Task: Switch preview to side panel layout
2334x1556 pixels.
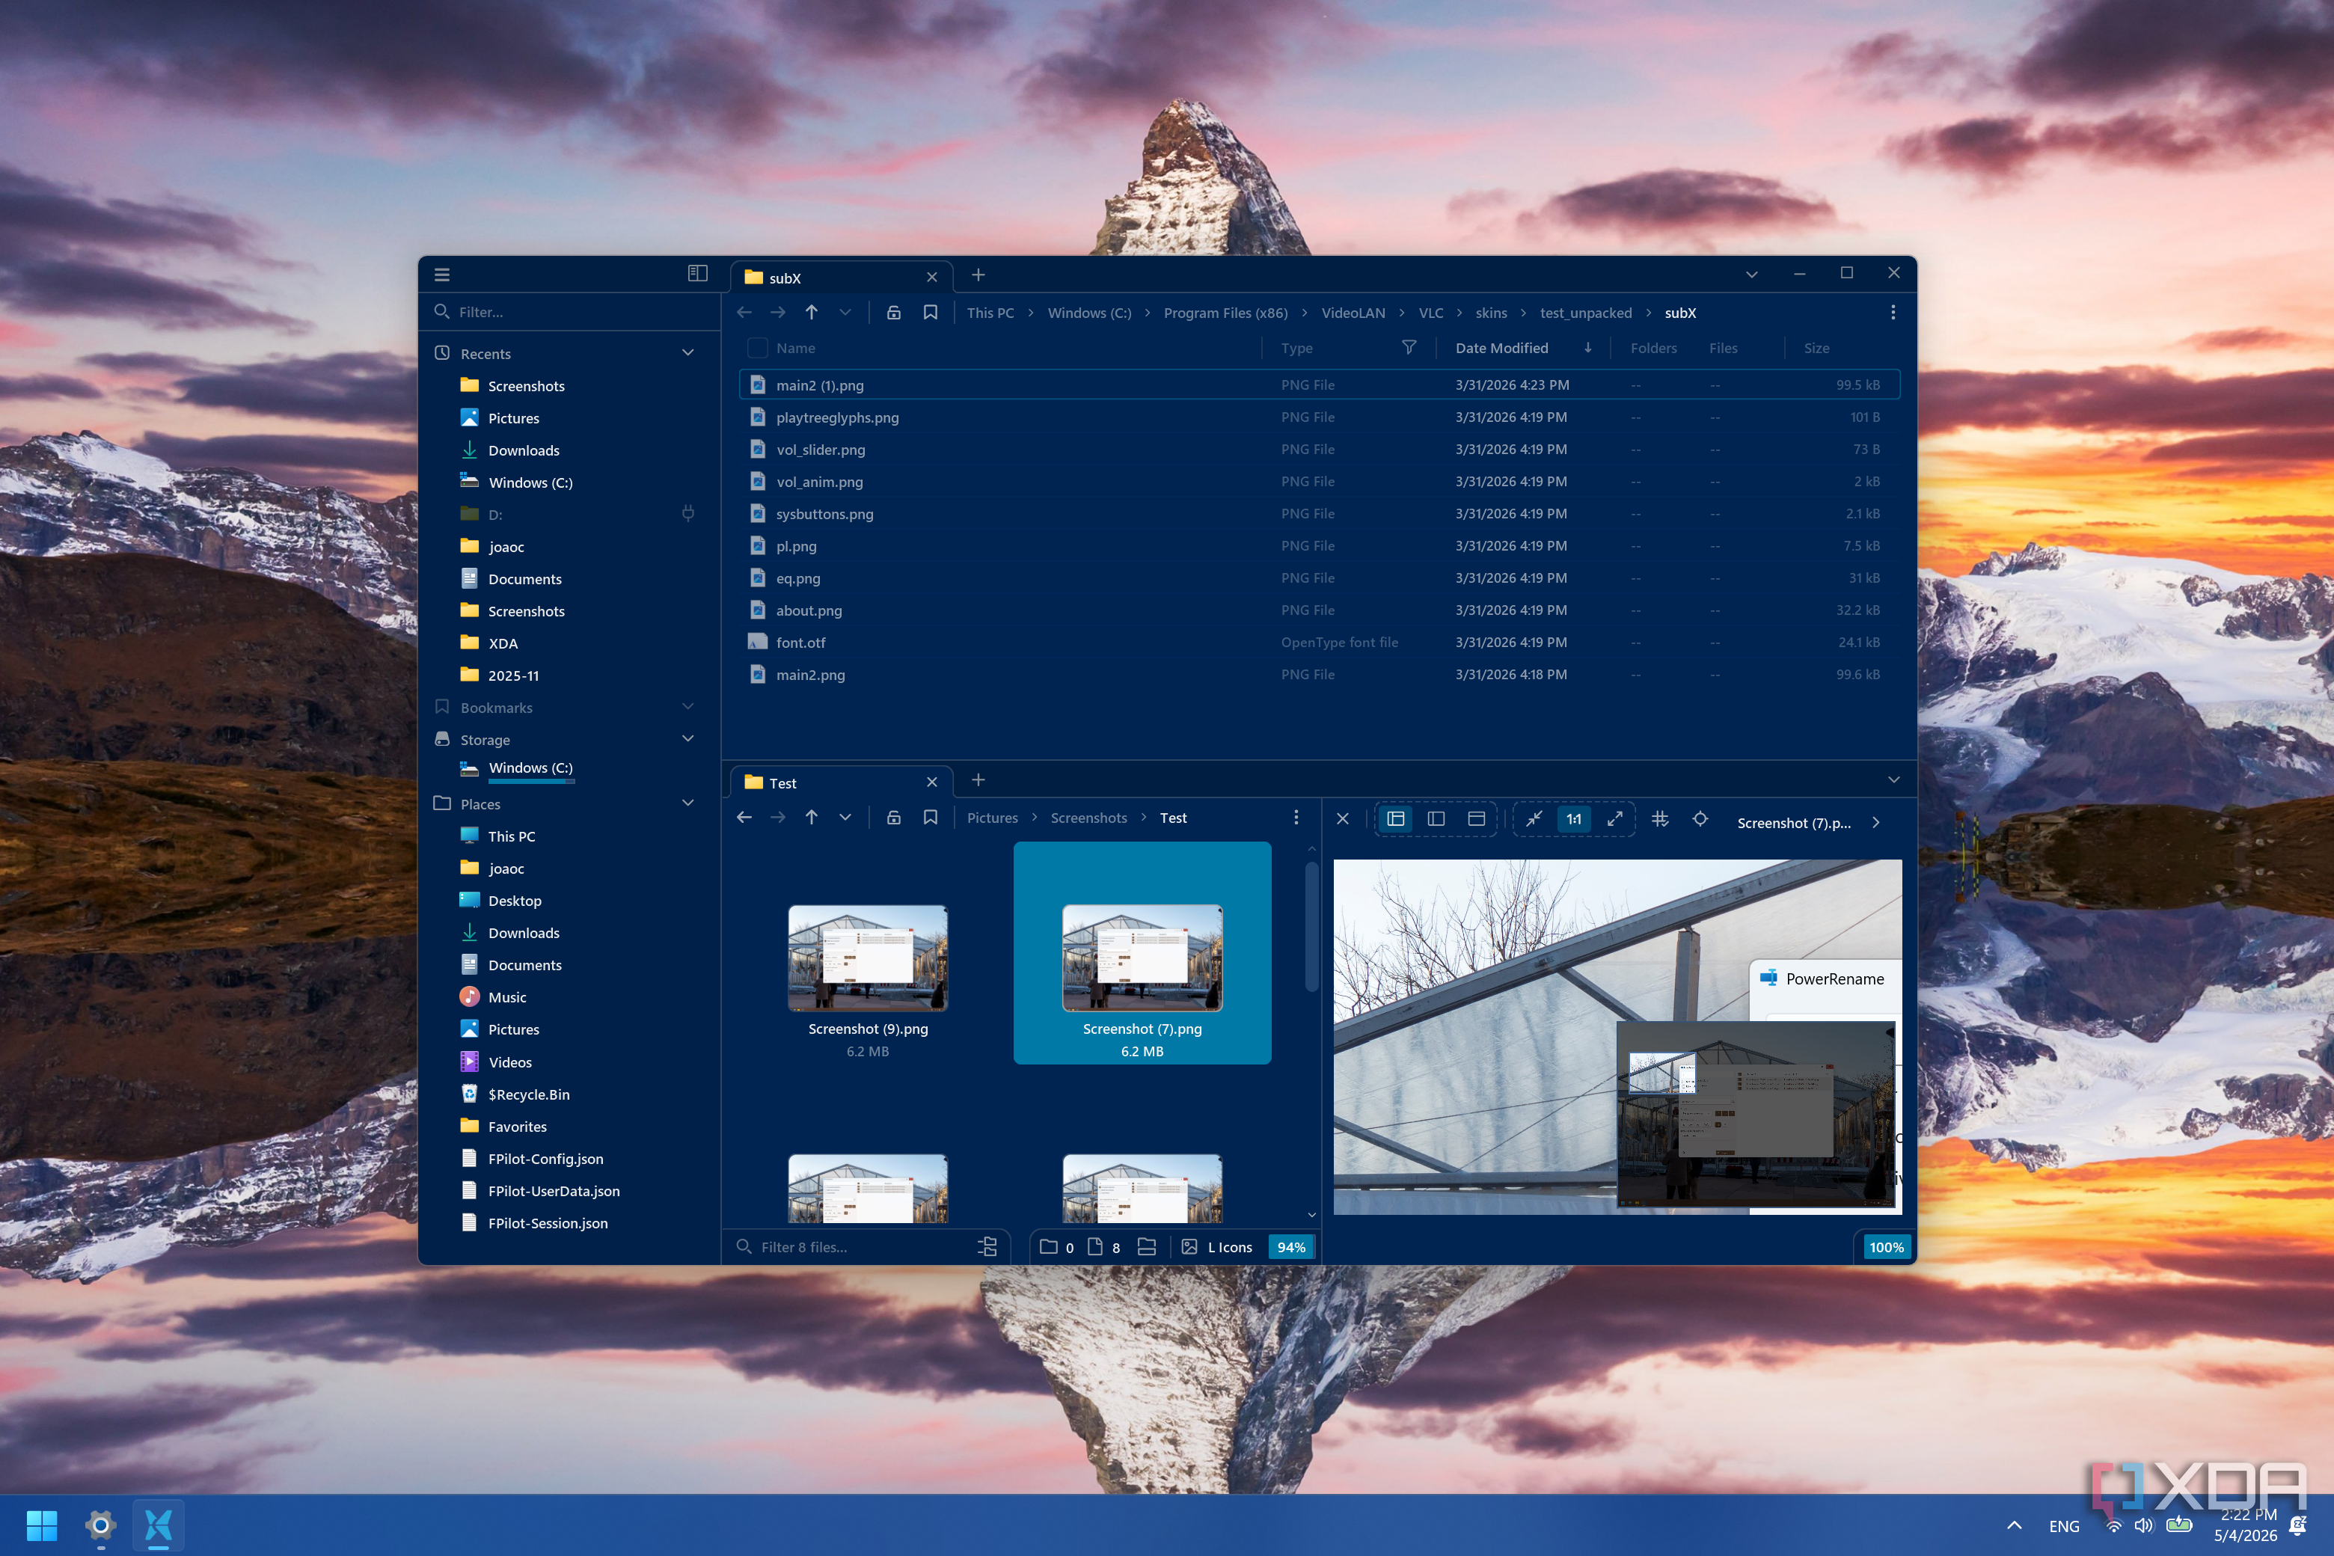Action: point(1436,820)
